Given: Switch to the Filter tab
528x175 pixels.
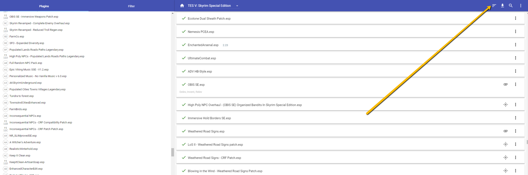Looking at the screenshot, I should click(131, 6).
